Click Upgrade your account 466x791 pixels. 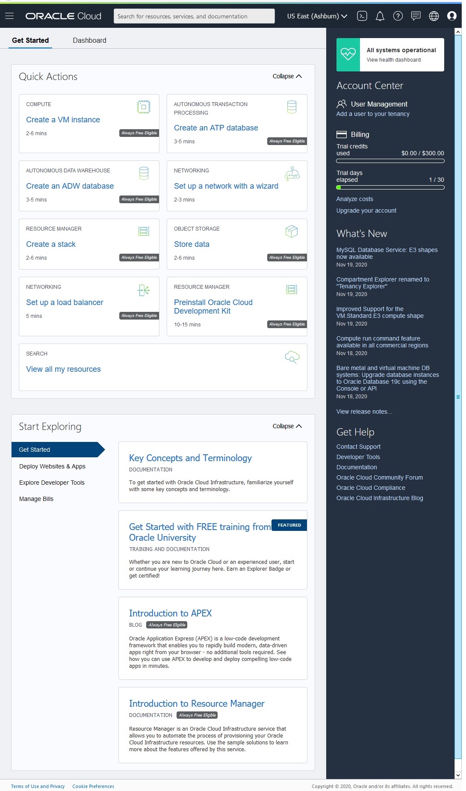[x=366, y=210]
